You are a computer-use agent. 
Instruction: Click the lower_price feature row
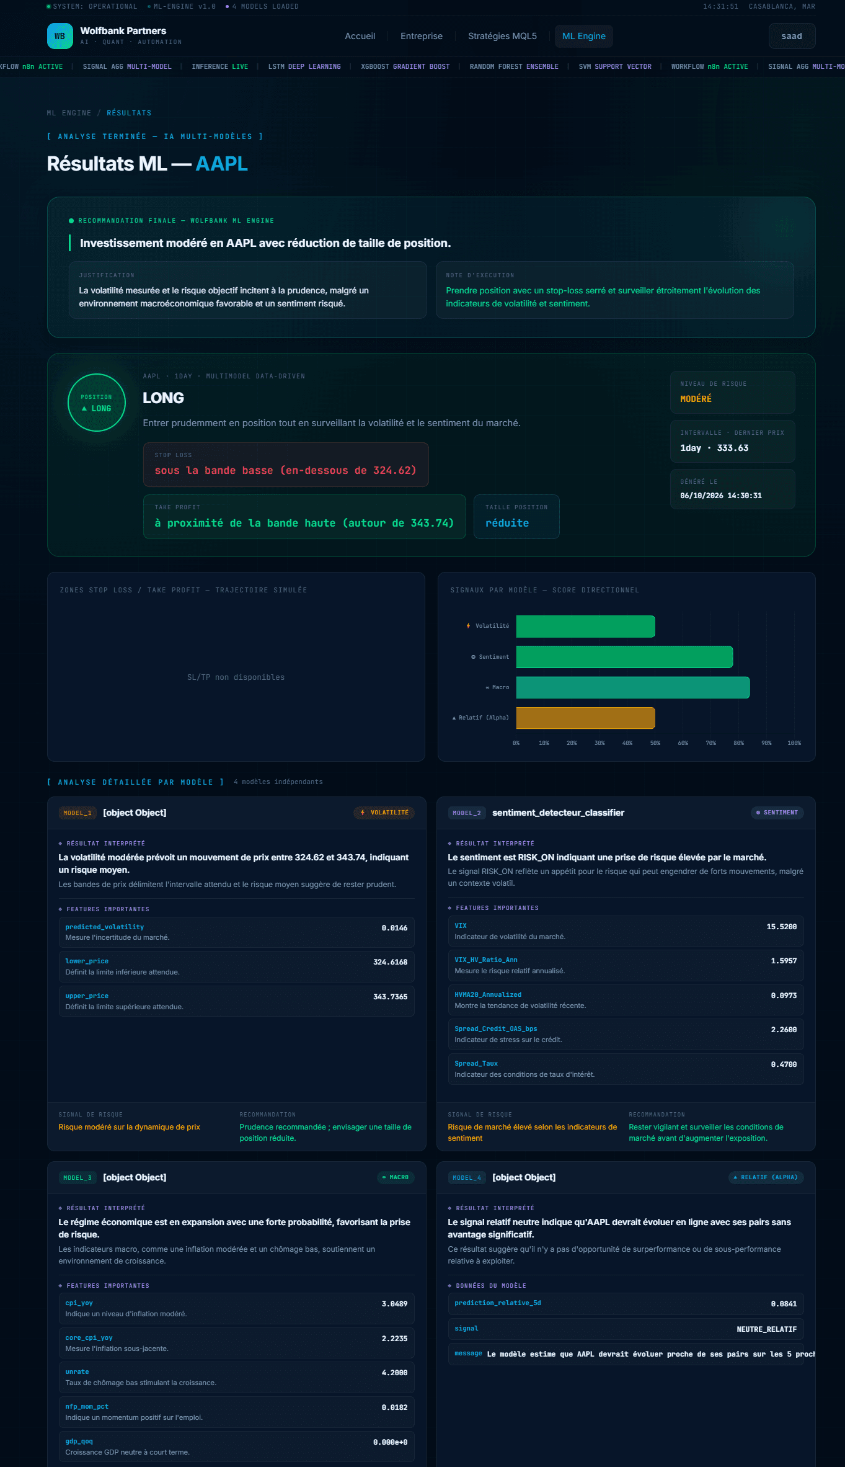[237, 966]
